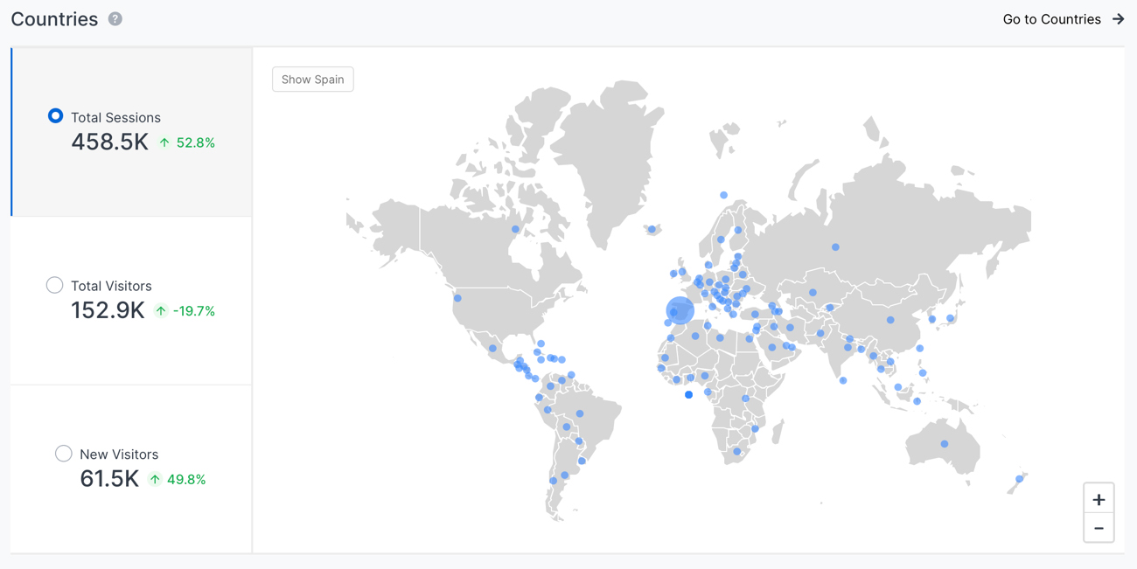Click the Countries section heading

point(54,19)
